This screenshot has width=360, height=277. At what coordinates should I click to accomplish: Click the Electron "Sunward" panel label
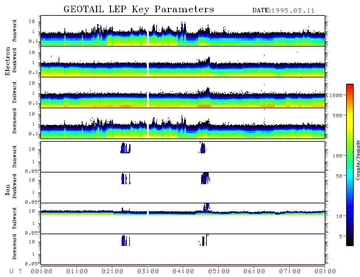tap(15, 31)
